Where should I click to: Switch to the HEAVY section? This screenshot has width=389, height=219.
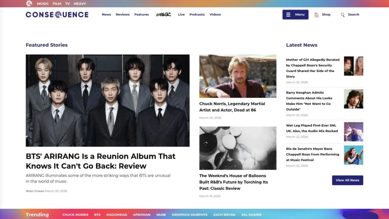tap(80, 3)
